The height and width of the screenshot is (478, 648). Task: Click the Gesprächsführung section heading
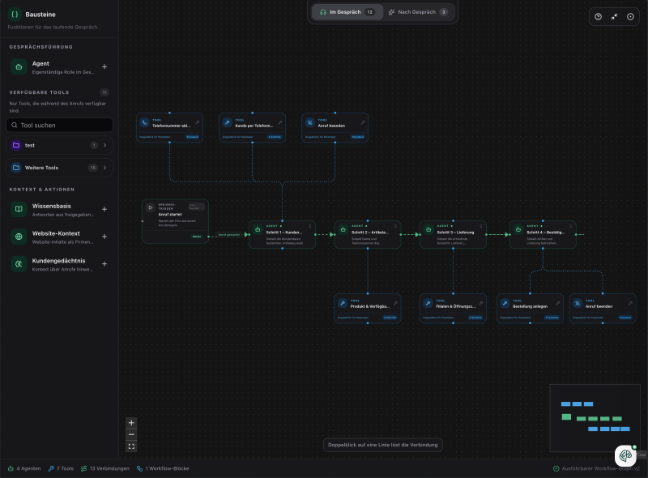coord(41,47)
